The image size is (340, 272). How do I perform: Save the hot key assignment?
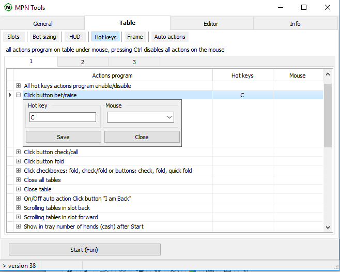64,137
